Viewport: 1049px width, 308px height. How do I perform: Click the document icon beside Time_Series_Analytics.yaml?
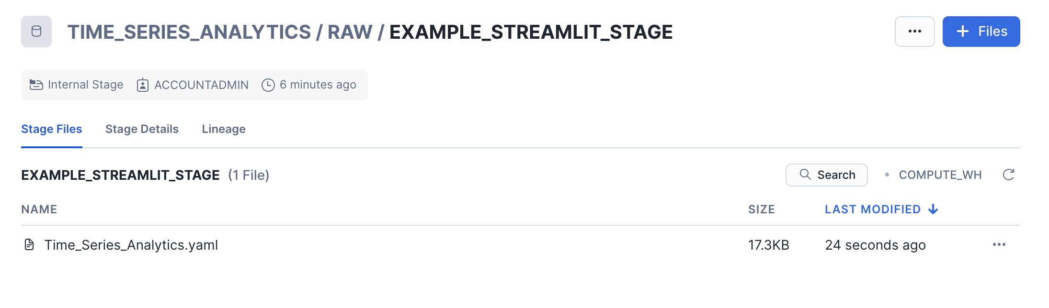30,245
